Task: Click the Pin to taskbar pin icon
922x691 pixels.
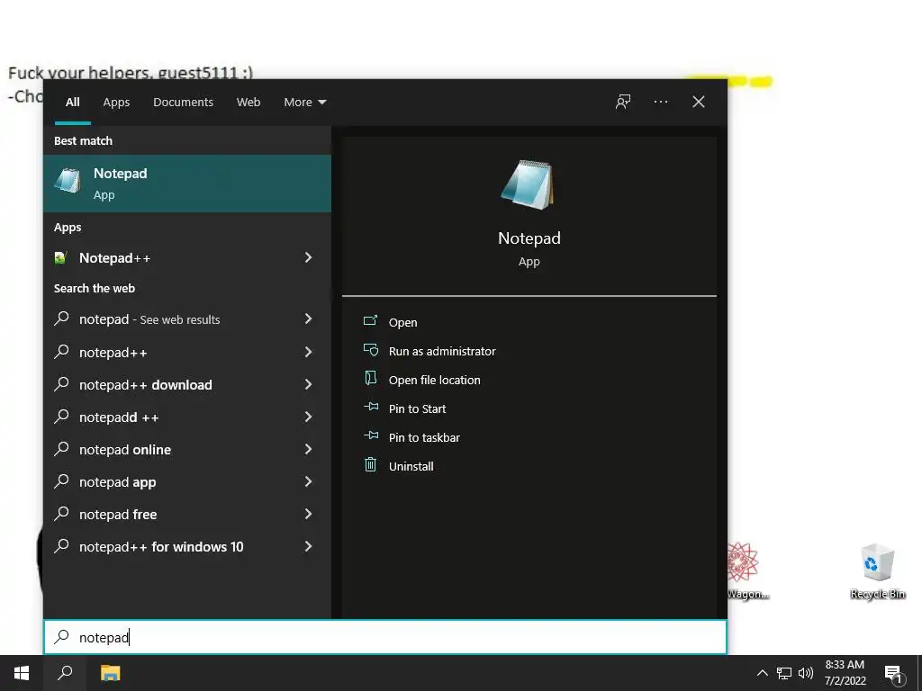Action: pos(371,435)
